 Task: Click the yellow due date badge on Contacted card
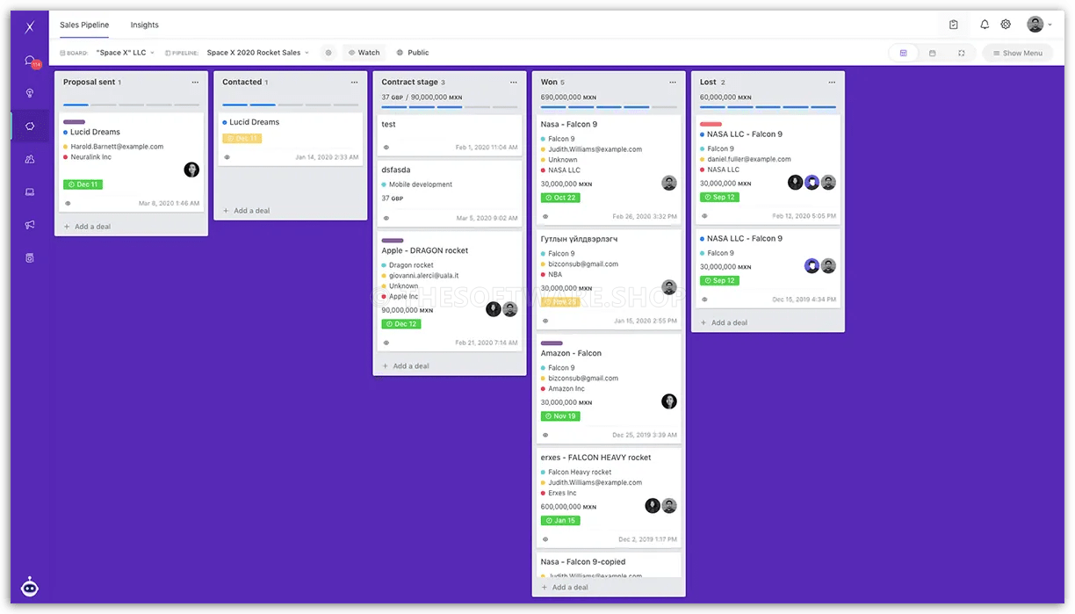242,138
